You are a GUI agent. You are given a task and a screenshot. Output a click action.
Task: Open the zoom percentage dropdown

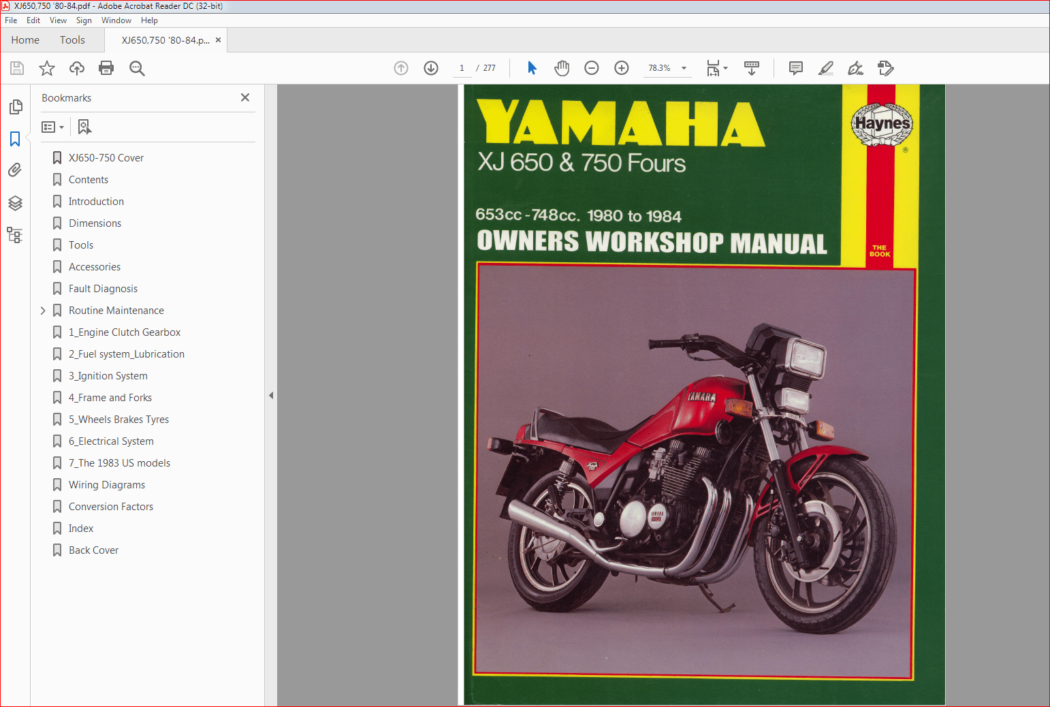tap(684, 68)
